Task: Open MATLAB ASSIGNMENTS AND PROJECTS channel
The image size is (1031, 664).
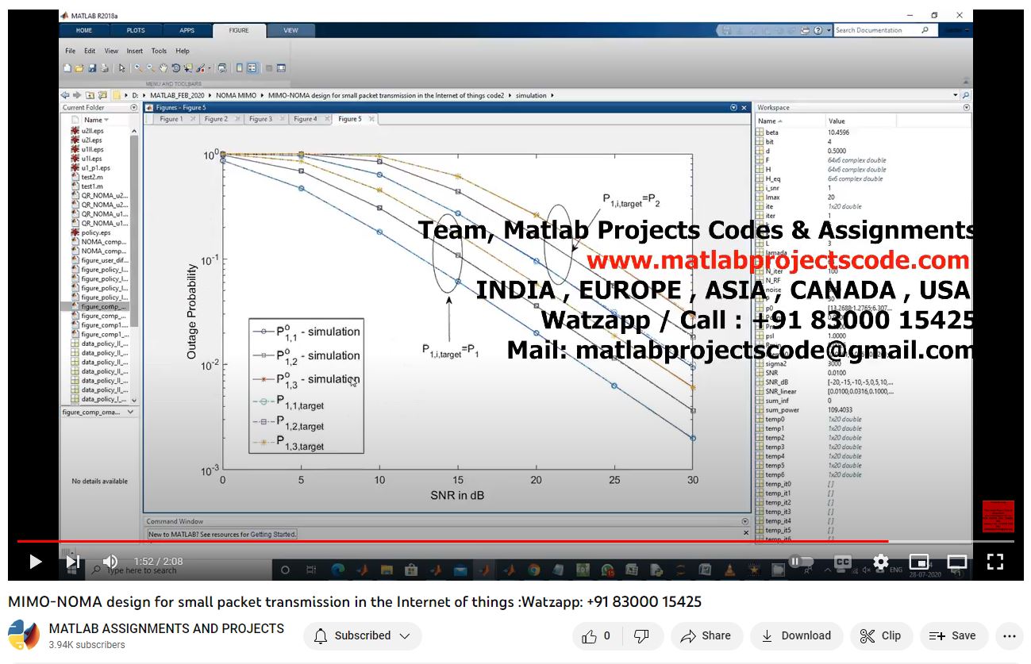Action: [x=166, y=628]
